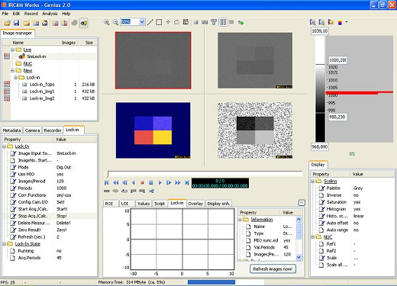The image size is (397, 286).
Task: Click the grey gradient scale bar
Action: tap(320, 88)
